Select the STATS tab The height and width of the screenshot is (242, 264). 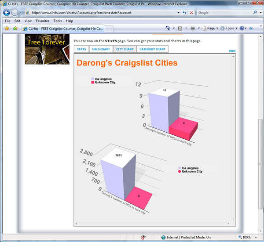click(81, 49)
